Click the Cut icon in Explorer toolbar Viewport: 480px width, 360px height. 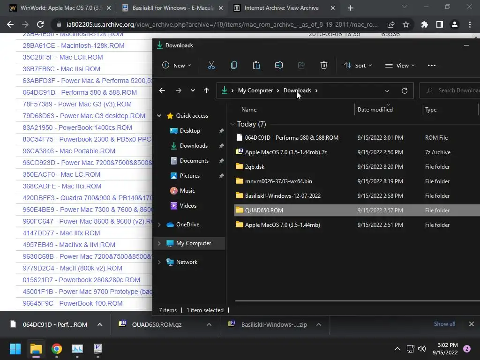(211, 65)
